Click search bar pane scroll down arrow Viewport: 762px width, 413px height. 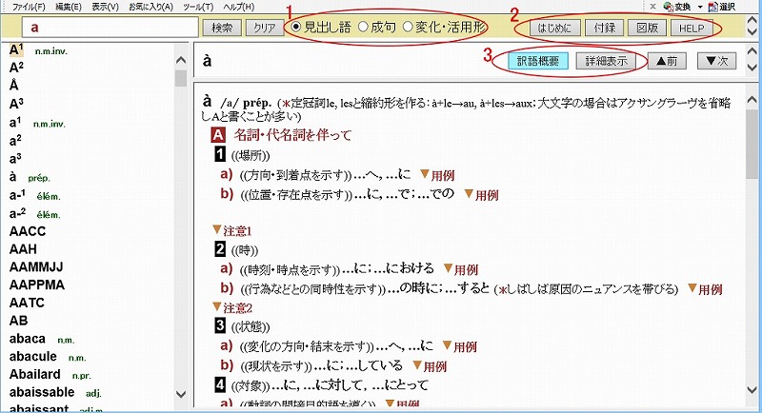[x=752, y=32]
